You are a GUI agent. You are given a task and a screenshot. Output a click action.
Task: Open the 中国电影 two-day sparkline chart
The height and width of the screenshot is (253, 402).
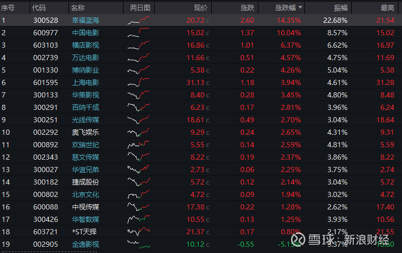(138, 33)
